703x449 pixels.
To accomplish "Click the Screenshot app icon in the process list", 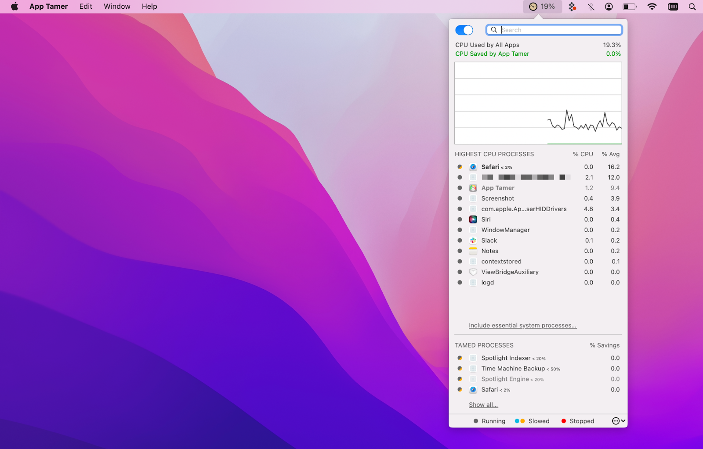I will [473, 198].
